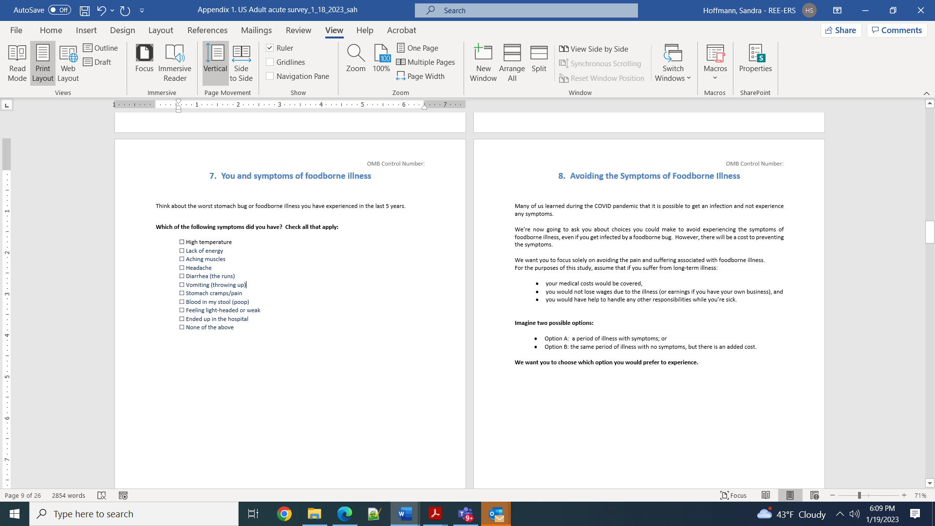This screenshot has width=935, height=526.
Task: Switch to Read Mode view
Action: (x=17, y=62)
